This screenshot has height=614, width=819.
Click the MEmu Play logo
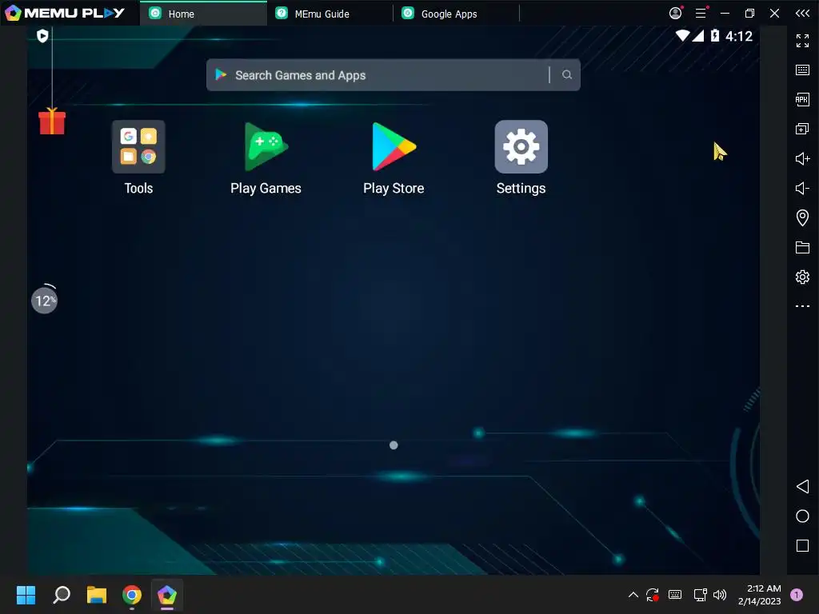tap(64, 13)
